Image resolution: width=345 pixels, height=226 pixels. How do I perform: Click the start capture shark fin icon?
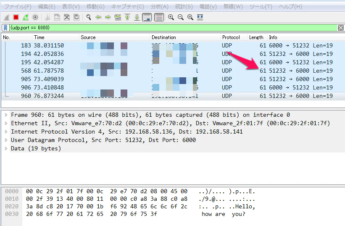pos(7,17)
